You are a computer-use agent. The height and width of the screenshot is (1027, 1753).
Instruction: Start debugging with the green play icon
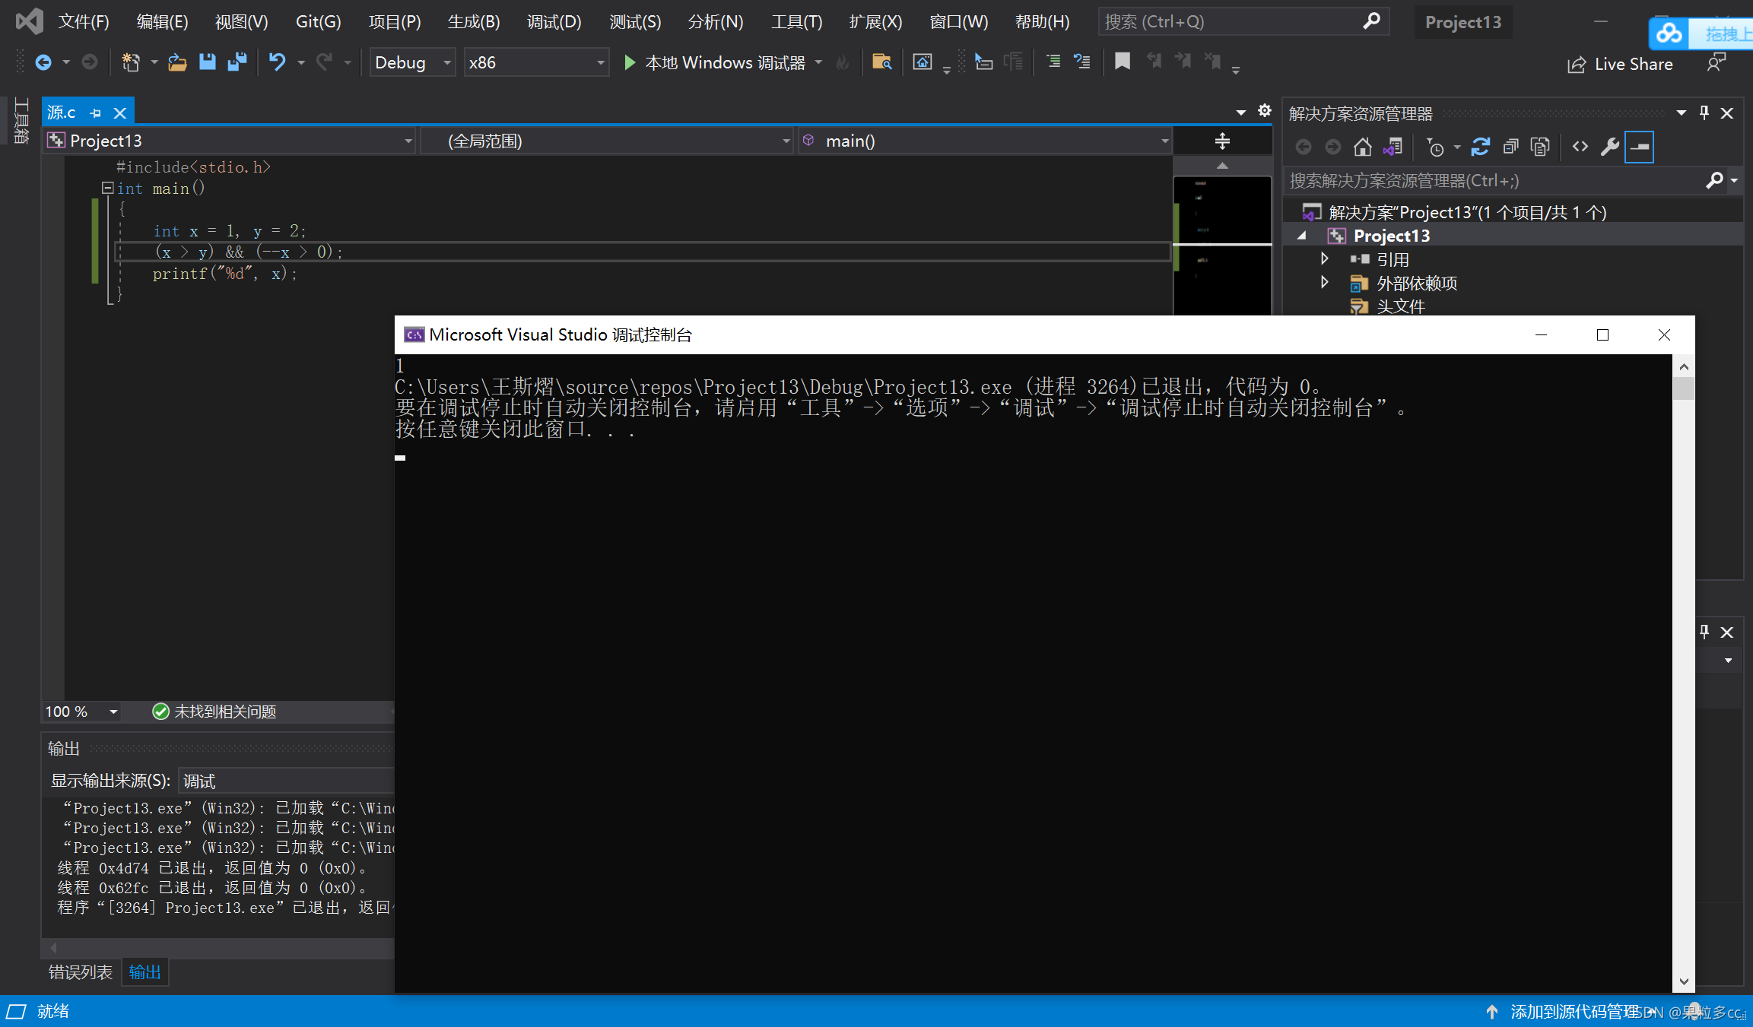[x=629, y=62]
